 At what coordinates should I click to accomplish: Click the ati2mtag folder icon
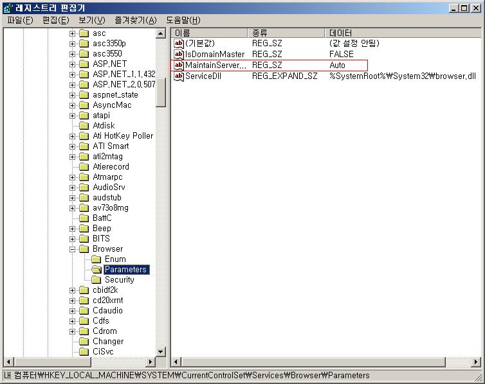tap(84, 157)
